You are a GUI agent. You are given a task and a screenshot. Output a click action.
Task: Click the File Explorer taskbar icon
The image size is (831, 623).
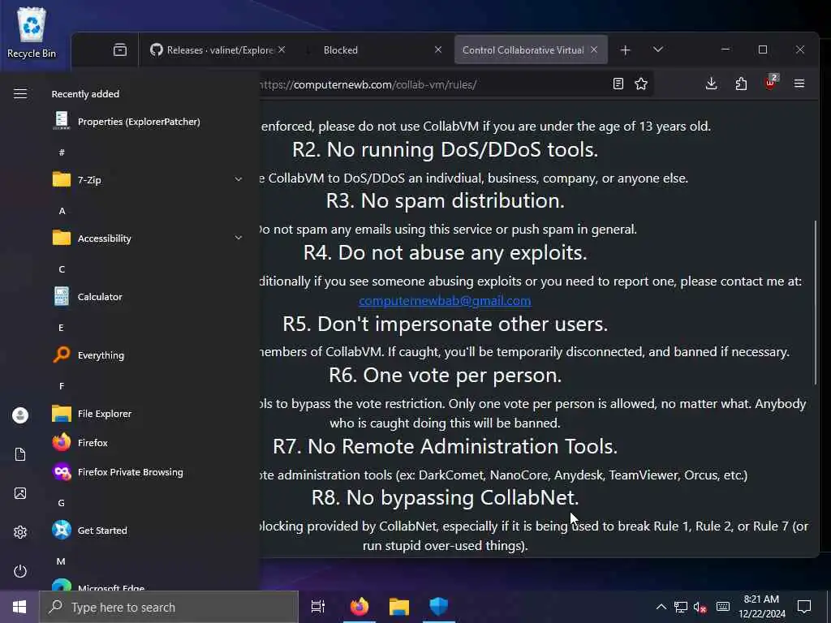399,607
